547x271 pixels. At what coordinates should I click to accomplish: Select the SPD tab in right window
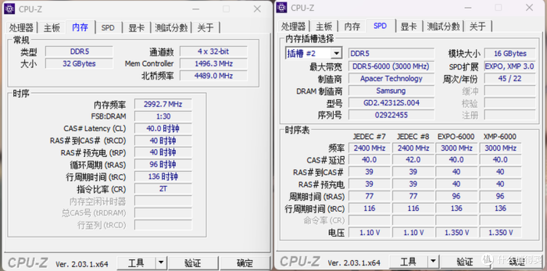click(x=380, y=25)
